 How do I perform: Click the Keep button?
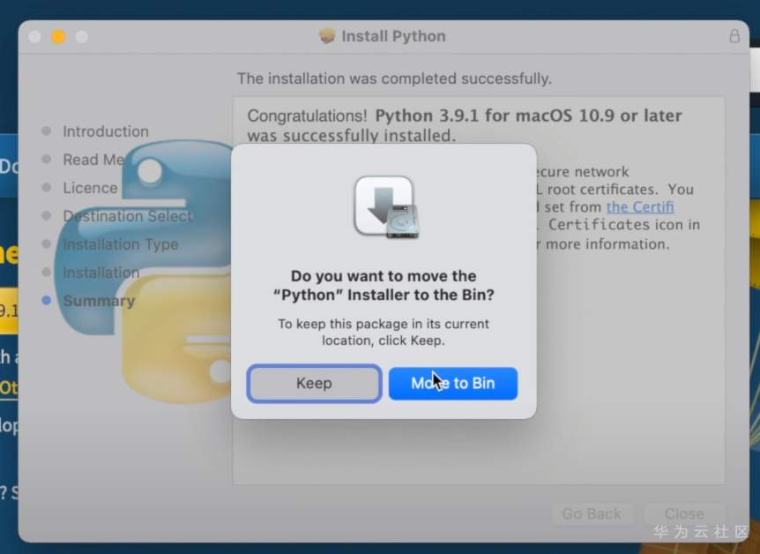[x=314, y=383]
